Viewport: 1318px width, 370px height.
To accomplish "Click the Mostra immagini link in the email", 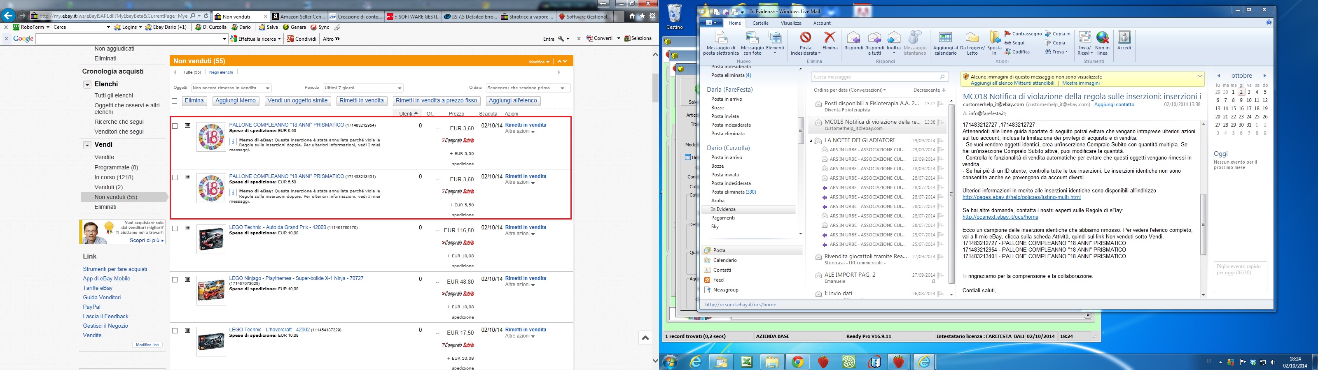I will pyautogui.click(x=1081, y=83).
